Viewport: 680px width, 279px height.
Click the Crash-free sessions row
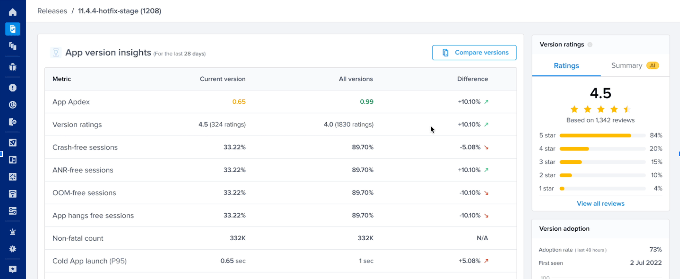pyautogui.click(x=281, y=147)
